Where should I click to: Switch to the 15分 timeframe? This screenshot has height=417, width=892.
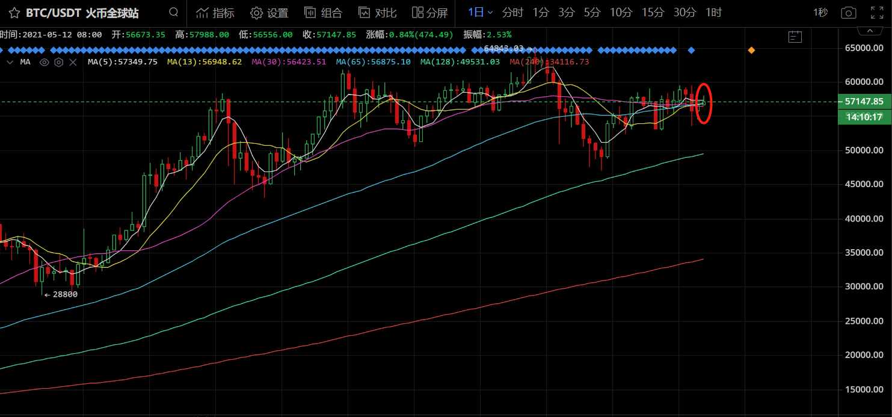tap(652, 13)
